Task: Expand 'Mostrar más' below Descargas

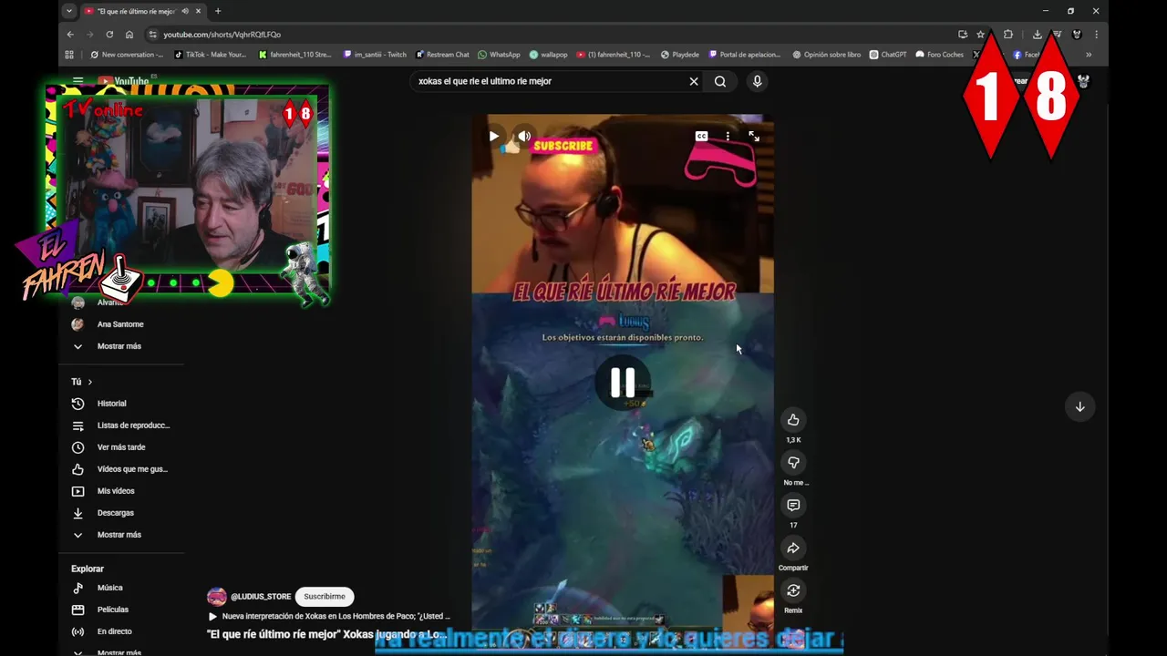Action: click(x=119, y=535)
